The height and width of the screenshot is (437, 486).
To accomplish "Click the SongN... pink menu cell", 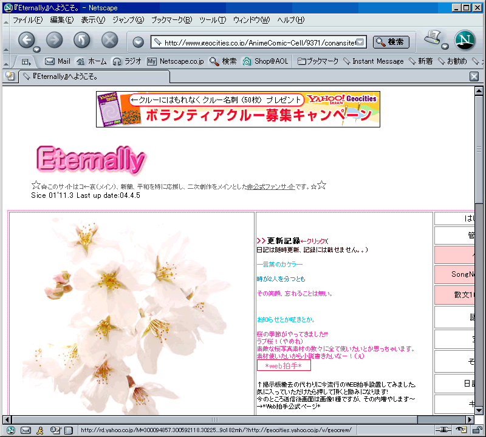I will pos(454,274).
